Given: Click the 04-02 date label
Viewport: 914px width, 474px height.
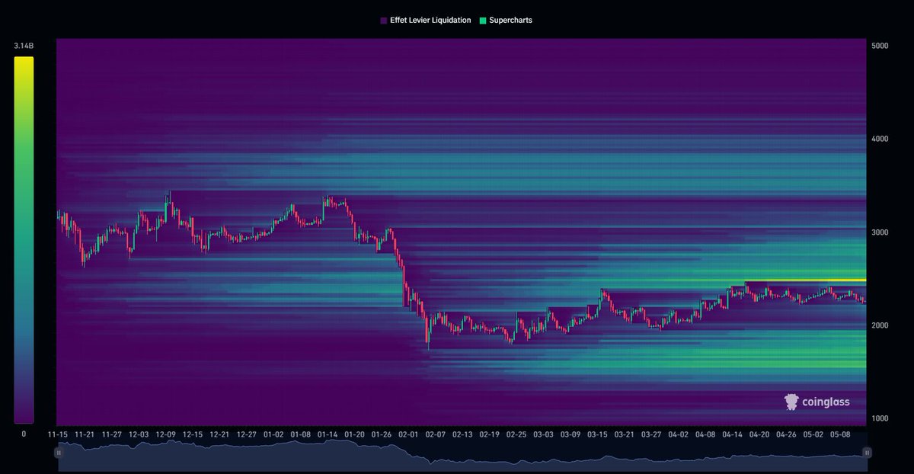Looking at the screenshot, I should tap(679, 434).
